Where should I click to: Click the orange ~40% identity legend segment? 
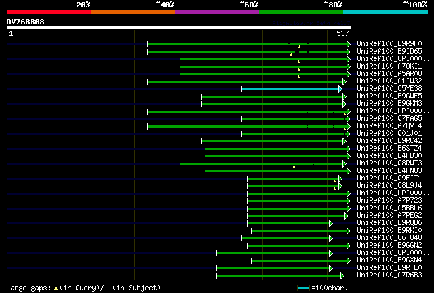click(x=133, y=12)
